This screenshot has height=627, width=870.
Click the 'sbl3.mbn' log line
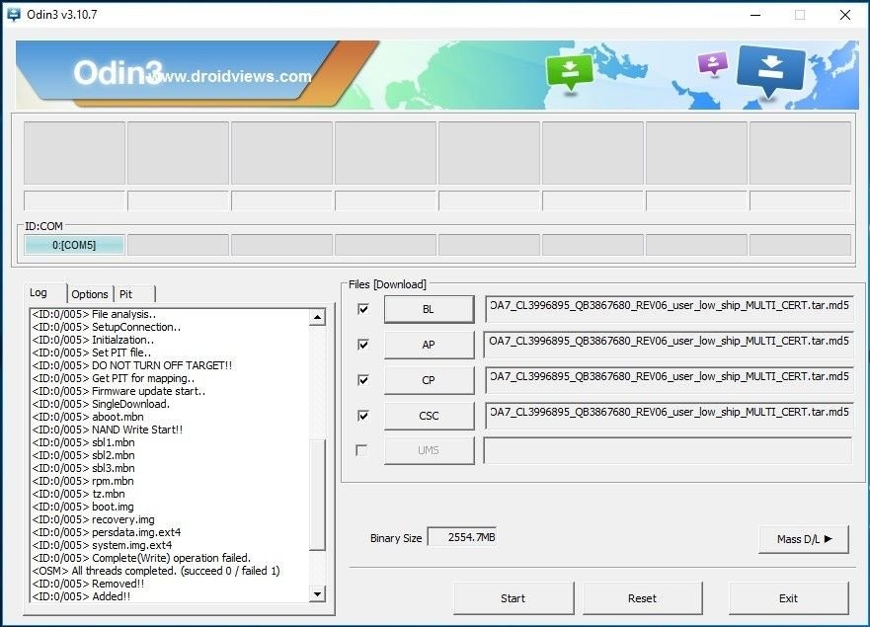(x=84, y=468)
